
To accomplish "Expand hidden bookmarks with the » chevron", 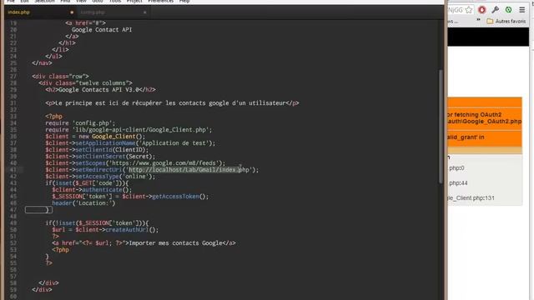I will pyautogui.click(x=478, y=20).
